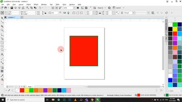Click the Windows Start button

tap(3, 100)
